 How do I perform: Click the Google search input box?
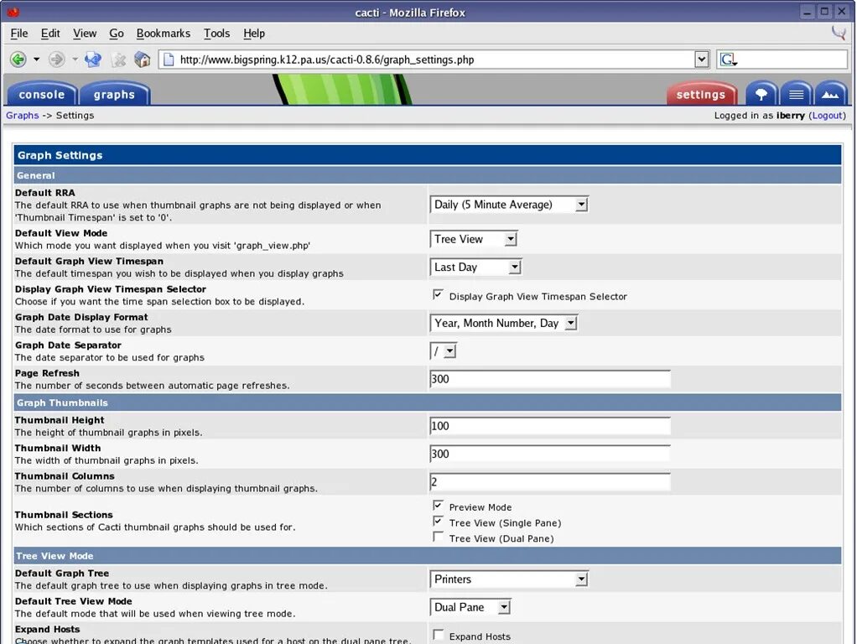792,59
